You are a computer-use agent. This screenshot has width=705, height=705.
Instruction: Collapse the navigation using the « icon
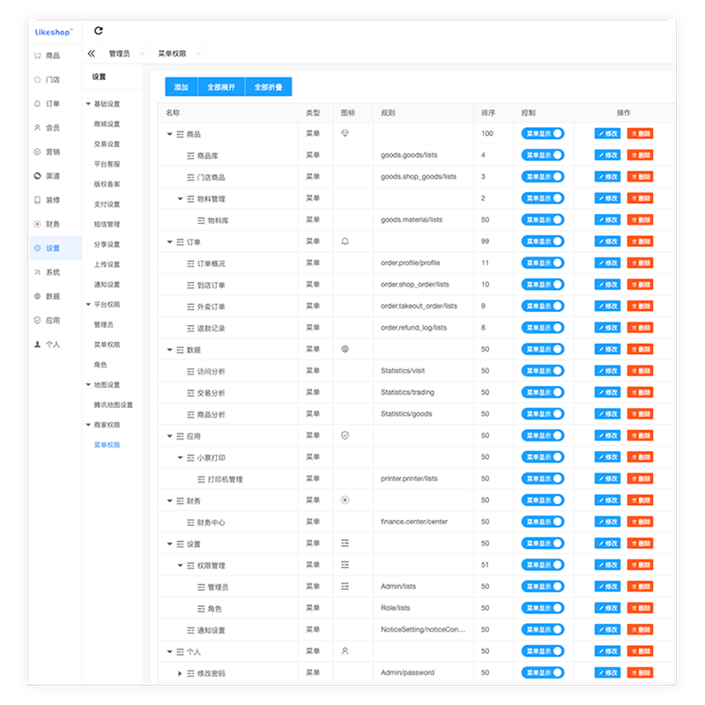(91, 53)
